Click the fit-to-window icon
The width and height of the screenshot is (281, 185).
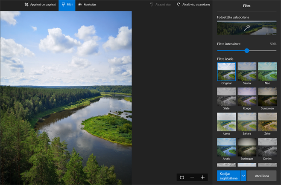(182, 177)
